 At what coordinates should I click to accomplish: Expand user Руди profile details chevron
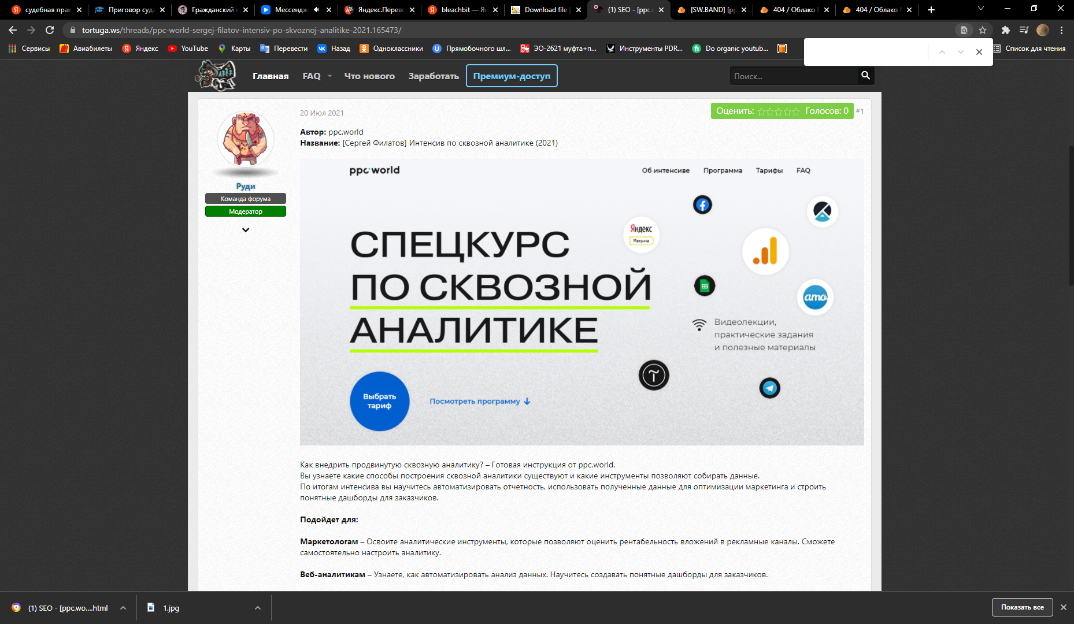click(246, 230)
